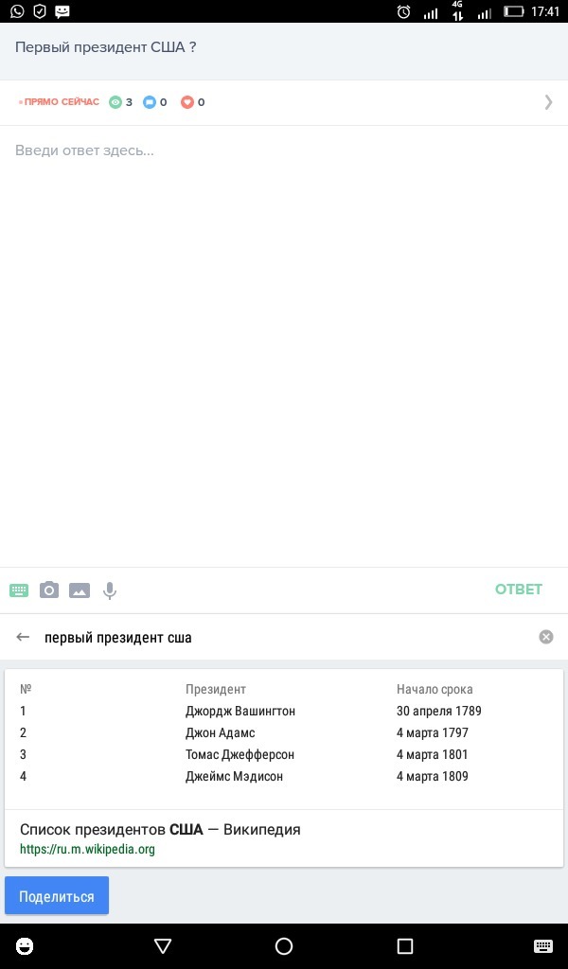
Task: Tap the search field with query text
Action: coord(284,637)
